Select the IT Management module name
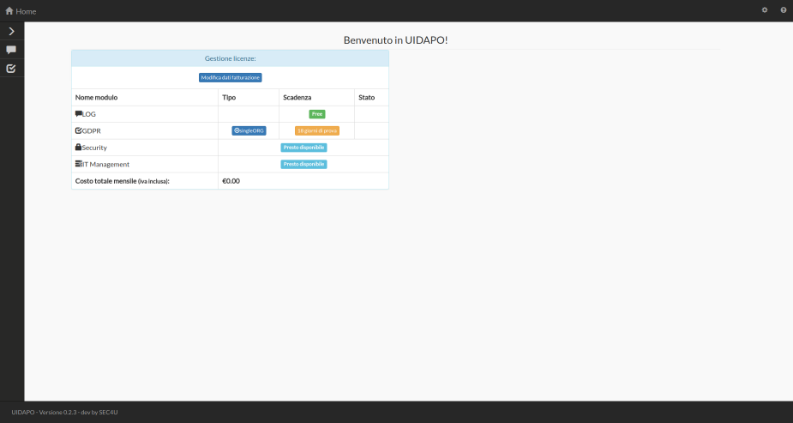 (105, 165)
